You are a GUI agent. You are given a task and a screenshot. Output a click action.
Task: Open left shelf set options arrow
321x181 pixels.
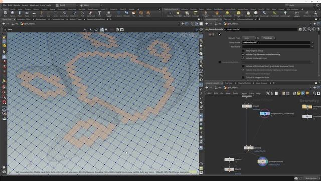[159, 9]
